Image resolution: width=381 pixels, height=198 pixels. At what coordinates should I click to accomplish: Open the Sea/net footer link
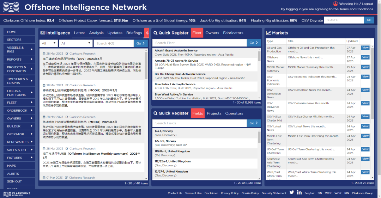(309, 193)
